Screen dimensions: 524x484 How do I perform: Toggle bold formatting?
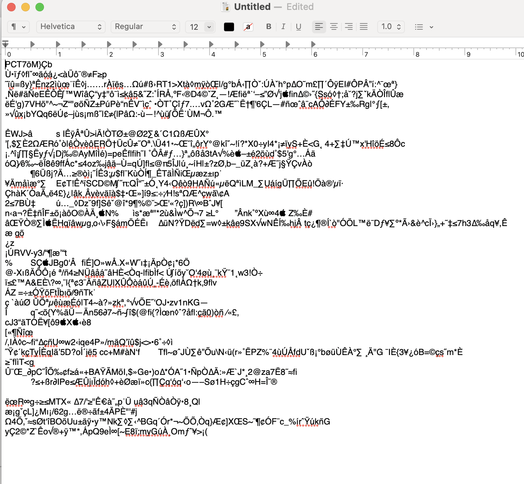269,27
